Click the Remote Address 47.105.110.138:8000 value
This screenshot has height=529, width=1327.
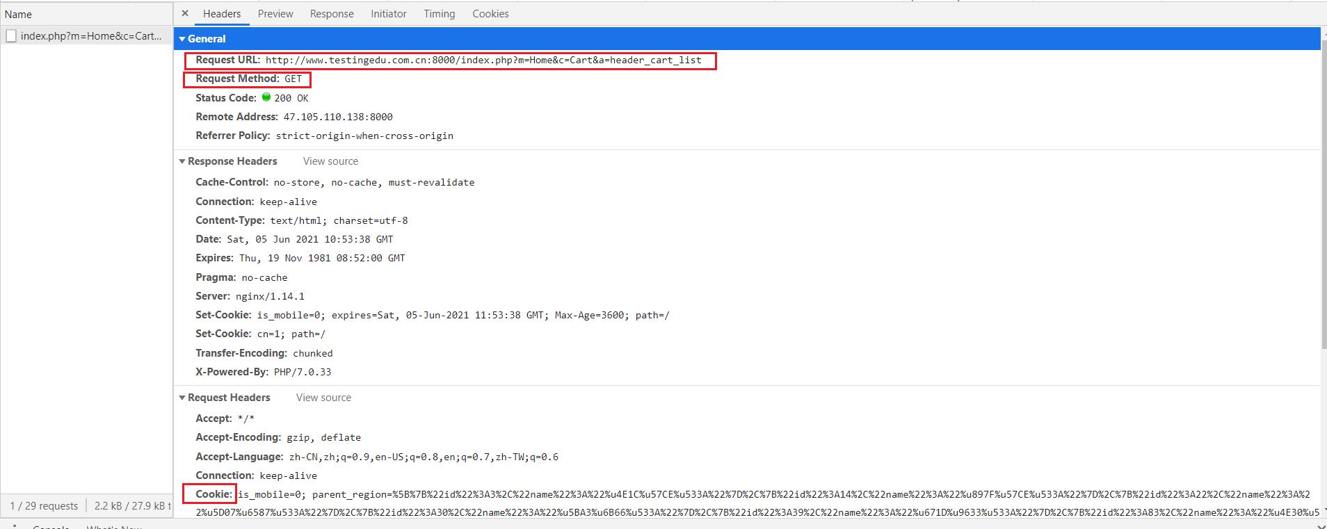pyautogui.click(x=338, y=117)
